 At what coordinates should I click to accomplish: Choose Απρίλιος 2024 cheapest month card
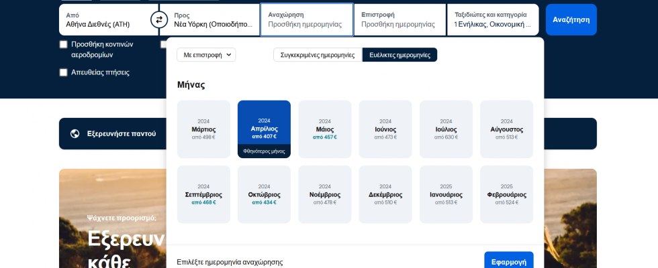(264, 129)
